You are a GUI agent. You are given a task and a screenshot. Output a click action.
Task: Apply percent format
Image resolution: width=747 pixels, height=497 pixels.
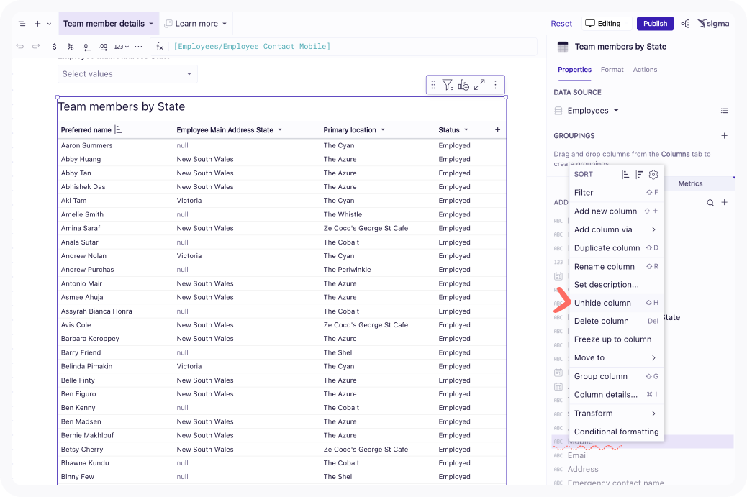click(x=70, y=47)
